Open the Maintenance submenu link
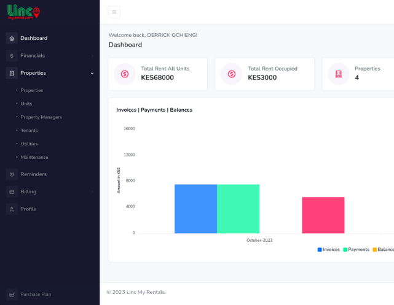 [34, 157]
